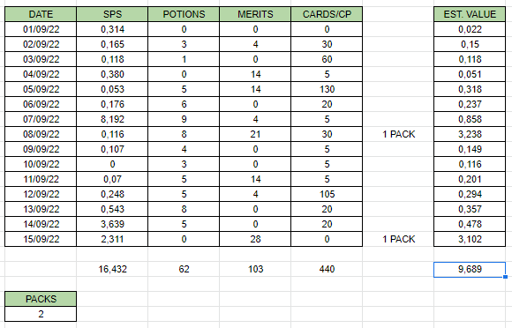Click the SPS value 8,192
Viewport: 512px width, 328px height.
pos(112,119)
